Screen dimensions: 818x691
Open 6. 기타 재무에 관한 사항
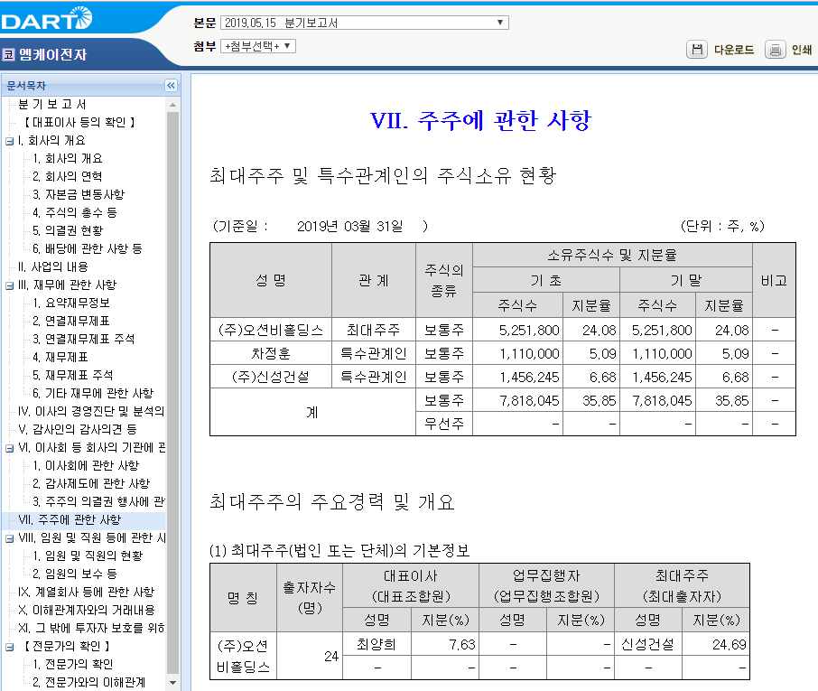coord(93,393)
